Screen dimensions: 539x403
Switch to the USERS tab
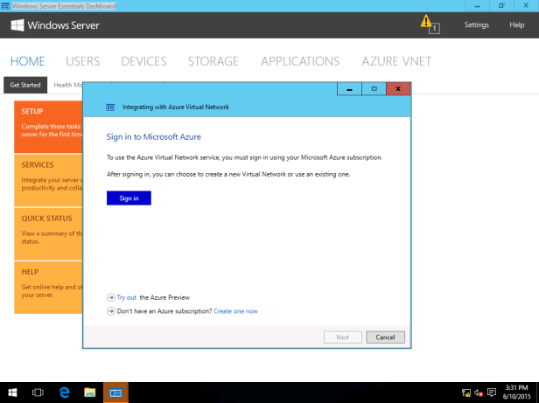point(82,61)
